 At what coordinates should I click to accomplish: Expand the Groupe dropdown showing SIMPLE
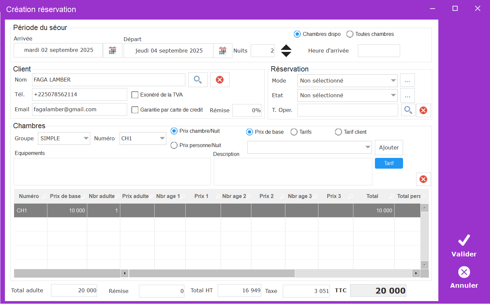click(x=86, y=138)
